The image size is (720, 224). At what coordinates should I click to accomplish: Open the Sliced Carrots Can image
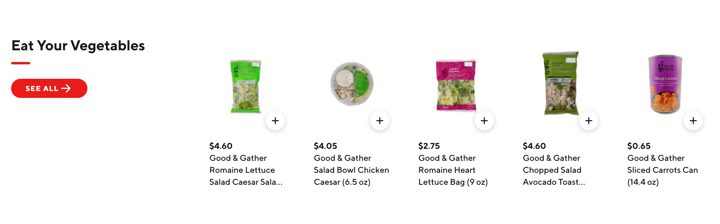[665, 84]
